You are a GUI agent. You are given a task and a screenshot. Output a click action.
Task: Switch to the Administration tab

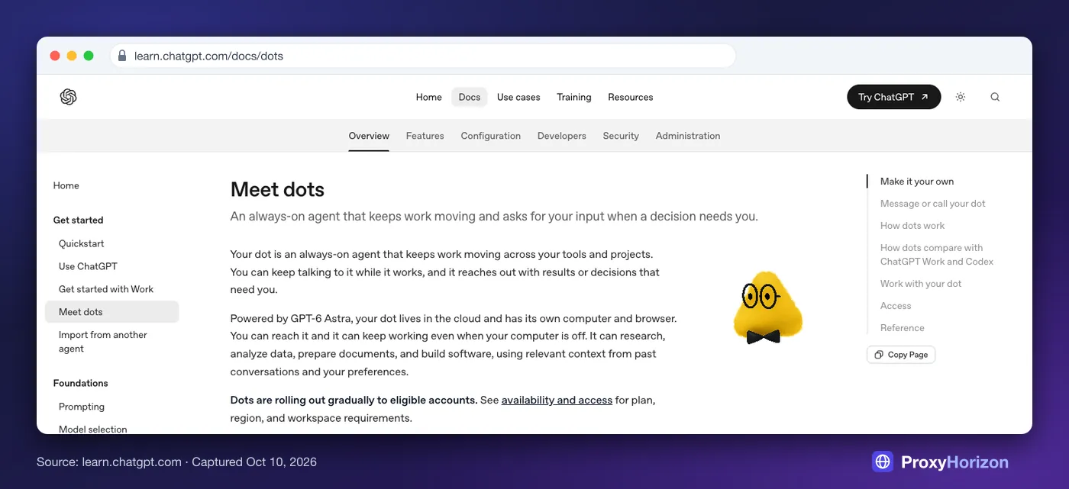pyautogui.click(x=688, y=136)
